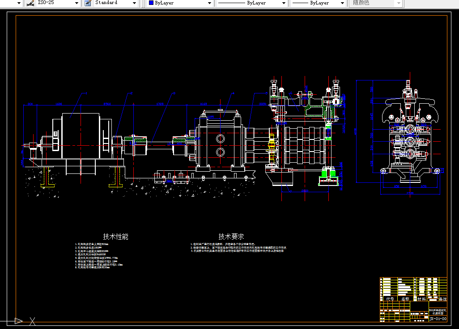Click the text style manager icon
Image resolution: width=459 pixels, height=329 pixels.
point(88,3)
